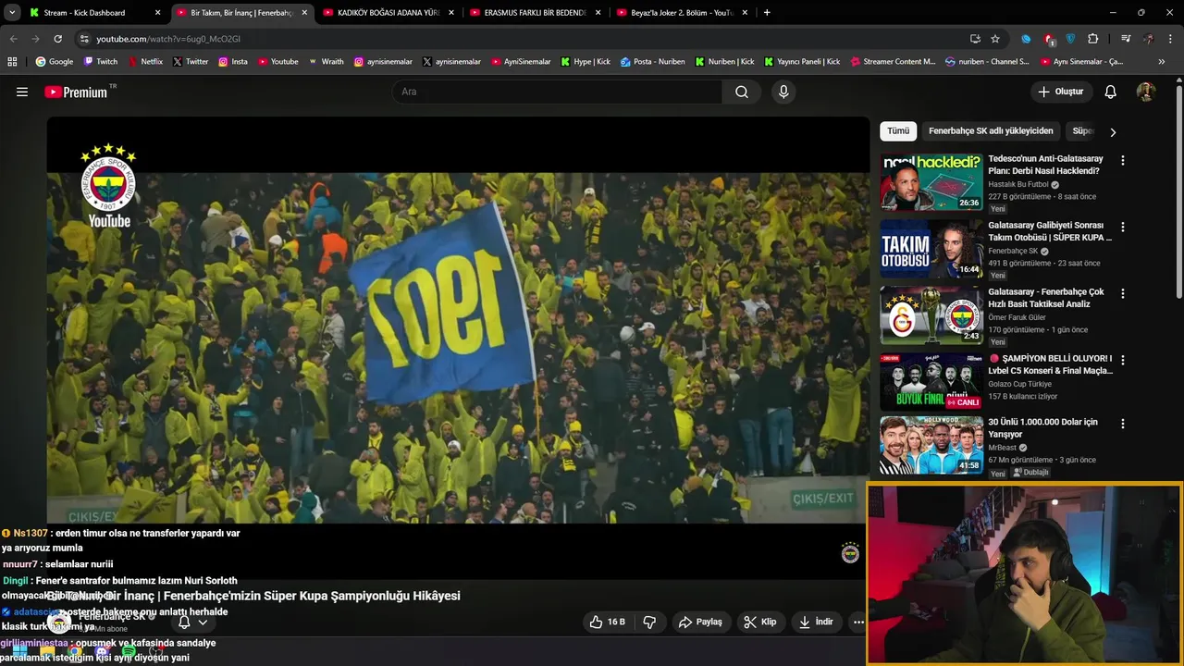The image size is (1184, 666).
Task: Close the Bir Takım, Bir İnanç tab
Action: click(304, 13)
